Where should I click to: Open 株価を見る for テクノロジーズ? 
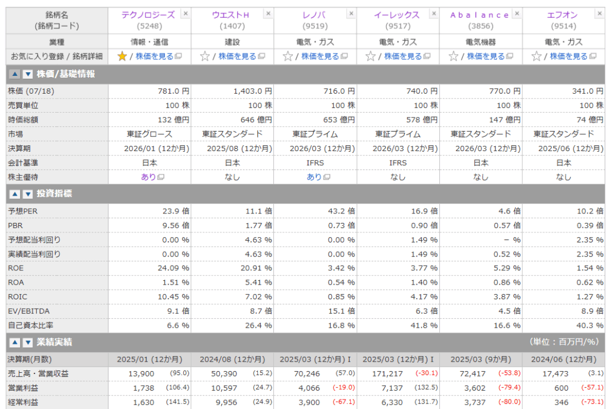pyautogui.click(x=155, y=56)
